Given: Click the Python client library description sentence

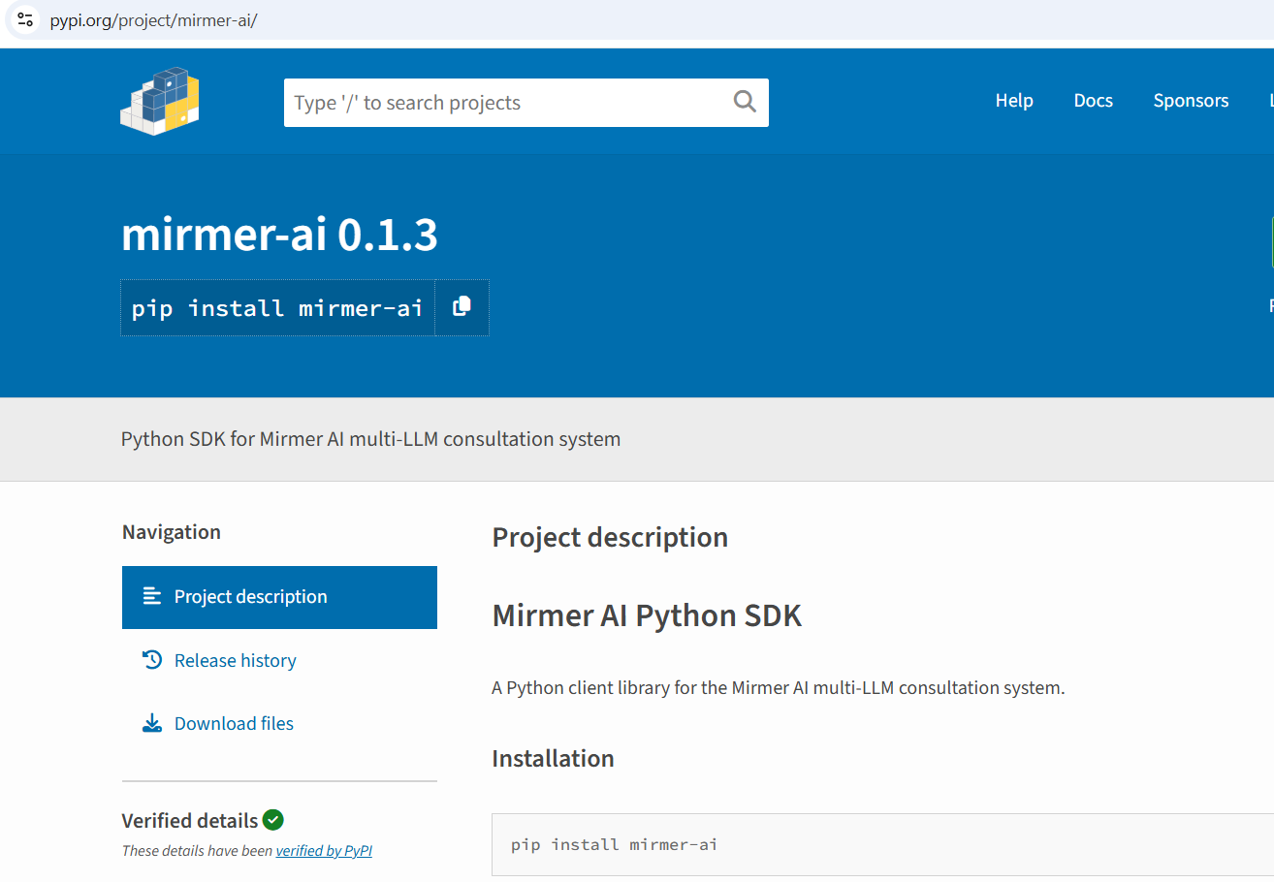Looking at the screenshot, I should 779,688.
